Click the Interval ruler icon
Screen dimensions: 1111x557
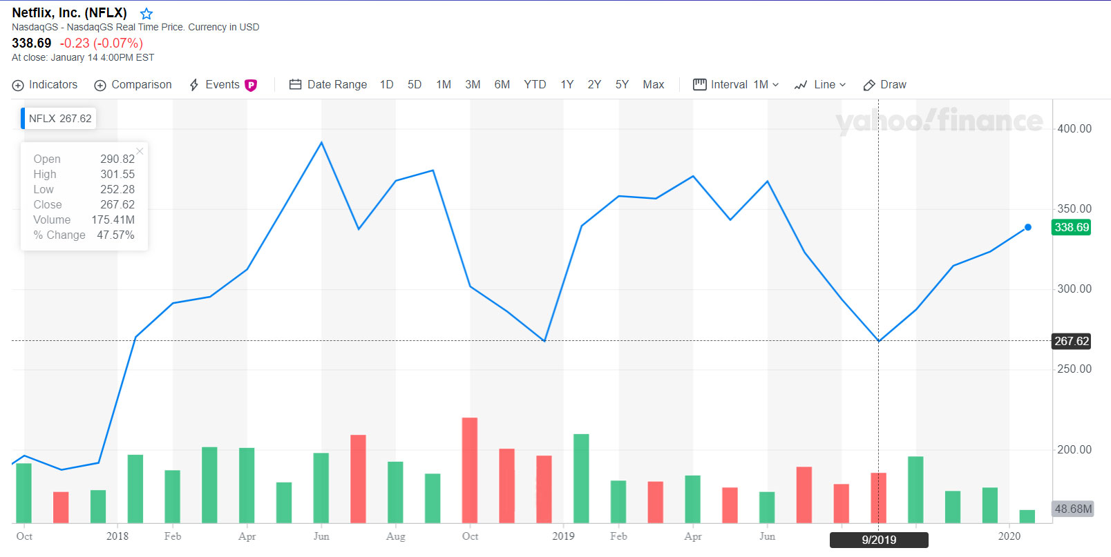pyautogui.click(x=699, y=84)
